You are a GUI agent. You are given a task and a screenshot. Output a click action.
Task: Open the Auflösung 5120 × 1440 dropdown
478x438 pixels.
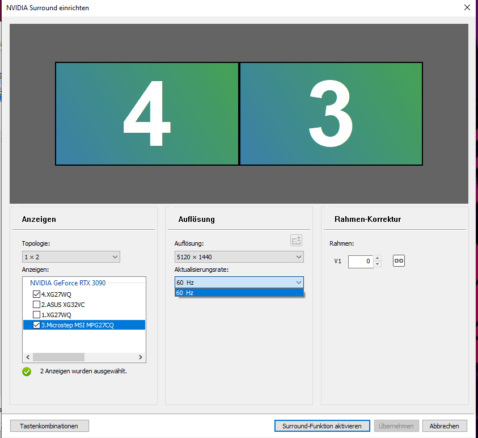coord(239,257)
